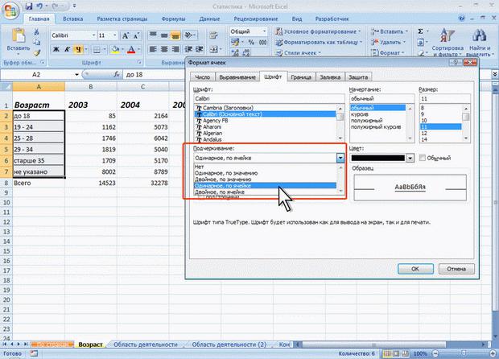Toggle italic К formatting in ribbon

pyautogui.click(x=67, y=49)
